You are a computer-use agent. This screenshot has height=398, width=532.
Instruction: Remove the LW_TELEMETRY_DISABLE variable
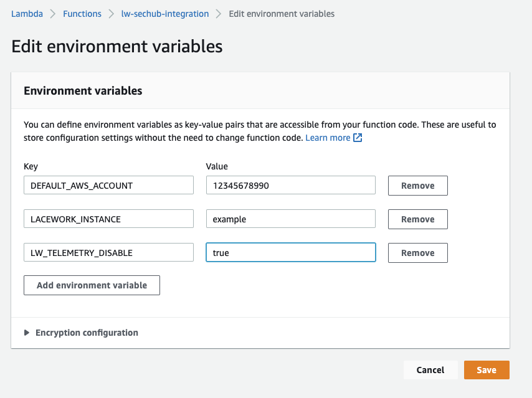417,252
